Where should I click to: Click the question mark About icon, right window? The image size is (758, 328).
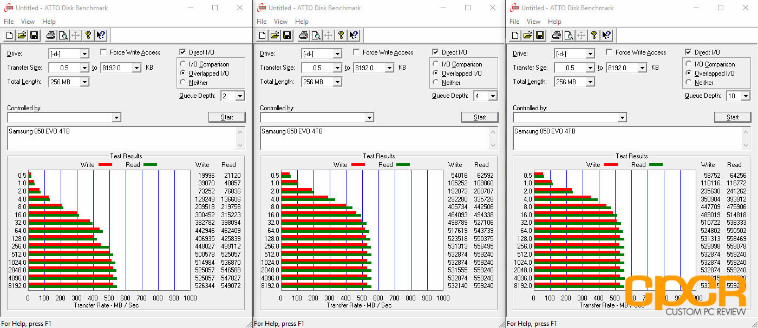pyautogui.click(x=593, y=36)
